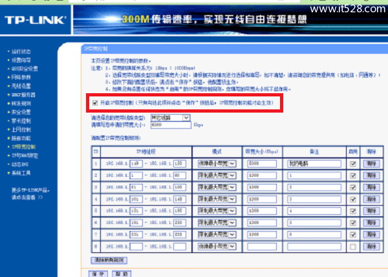Click the 清除所有规则 button
The width and height of the screenshot is (388, 277).
coord(109,260)
